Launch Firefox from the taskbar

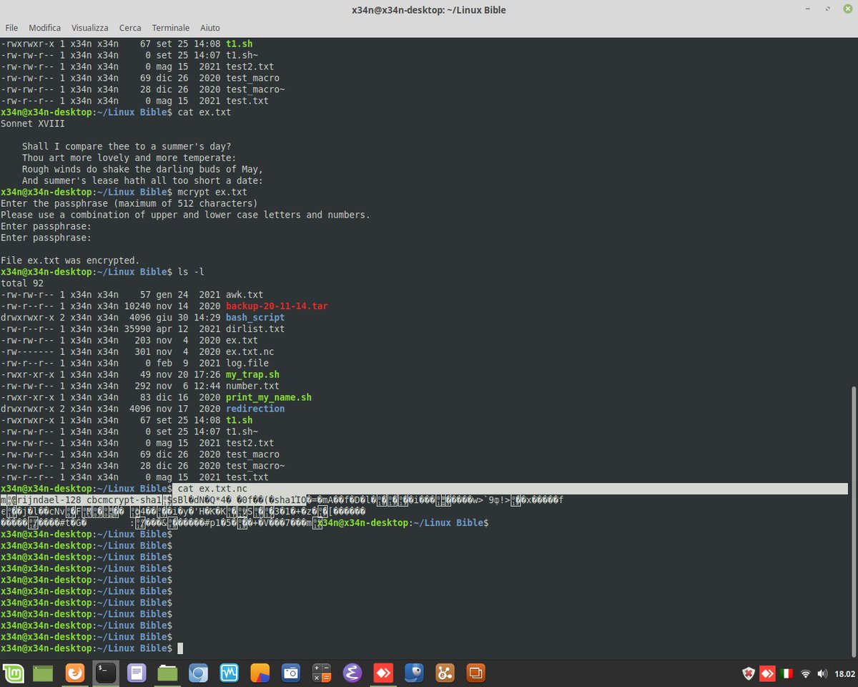pos(75,673)
